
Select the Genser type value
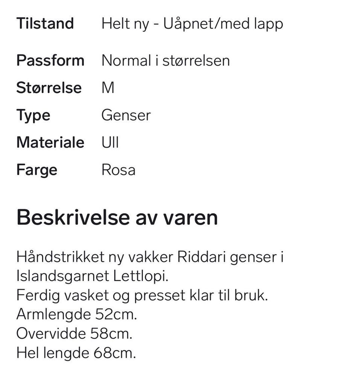126,115
